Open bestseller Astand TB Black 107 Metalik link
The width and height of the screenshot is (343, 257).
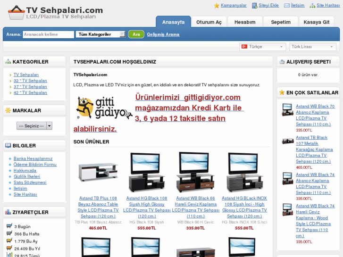tap(314, 149)
